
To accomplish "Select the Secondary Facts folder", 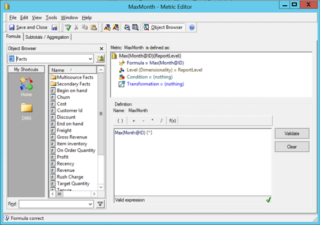I will [x=70, y=84].
